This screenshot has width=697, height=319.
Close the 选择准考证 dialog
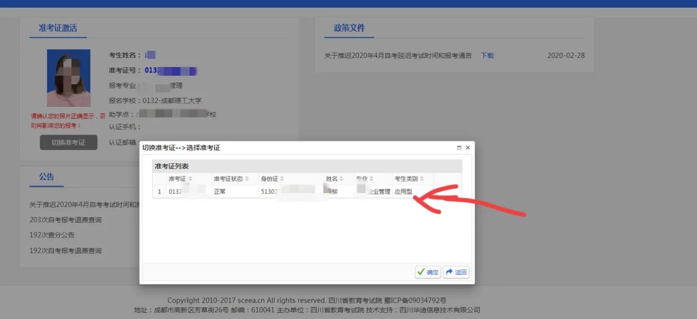pyautogui.click(x=468, y=148)
